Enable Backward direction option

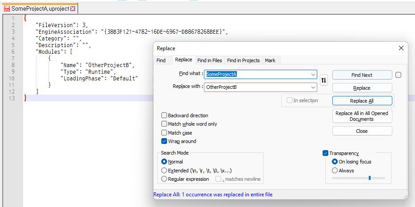(x=164, y=115)
